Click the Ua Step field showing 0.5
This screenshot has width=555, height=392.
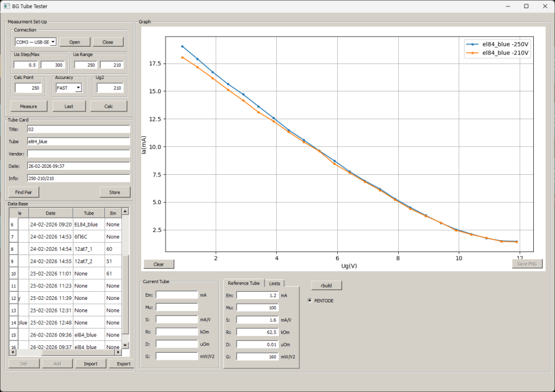coord(25,65)
